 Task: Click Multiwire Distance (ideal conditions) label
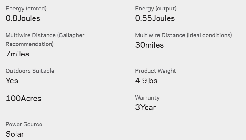tap(184, 35)
